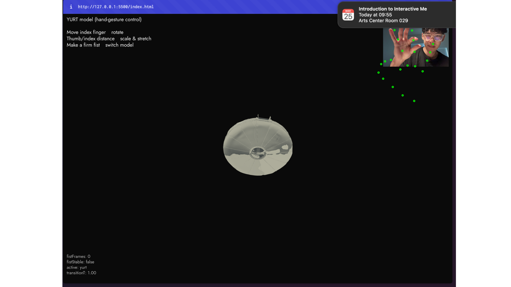Open the Introduction to Interactive Me notification

coord(393,9)
